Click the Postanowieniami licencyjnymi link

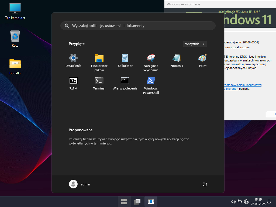pyautogui.click(x=243, y=85)
